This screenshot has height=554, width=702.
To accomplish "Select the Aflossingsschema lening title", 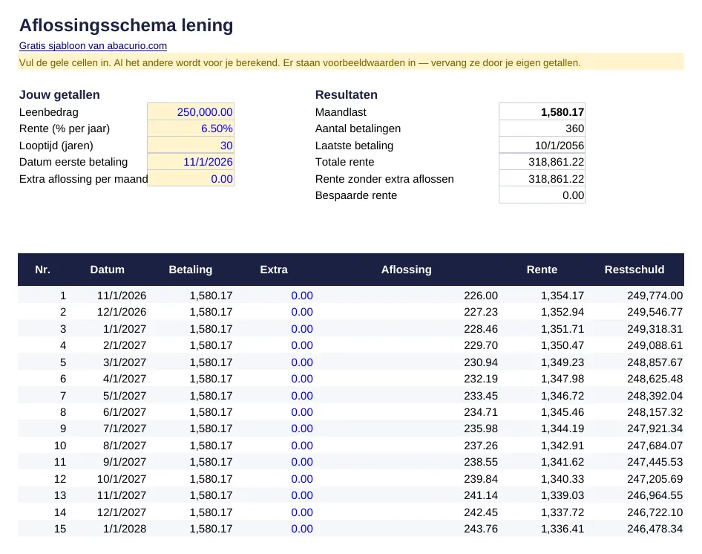I will click(x=126, y=25).
